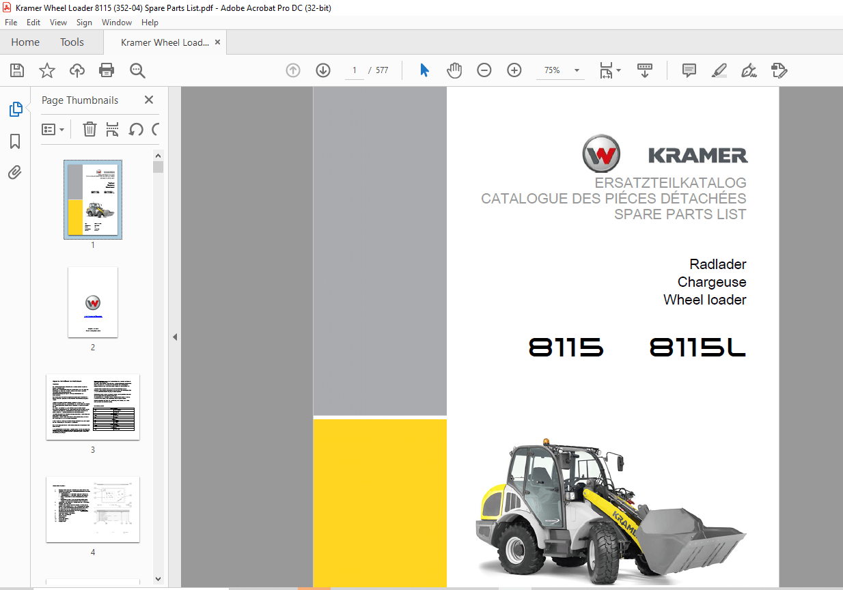The width and height of the screenshot is (843, 590).
Task: Delete the selected page thumbnail
Action: pyautogui.click(x=89, y=129)
